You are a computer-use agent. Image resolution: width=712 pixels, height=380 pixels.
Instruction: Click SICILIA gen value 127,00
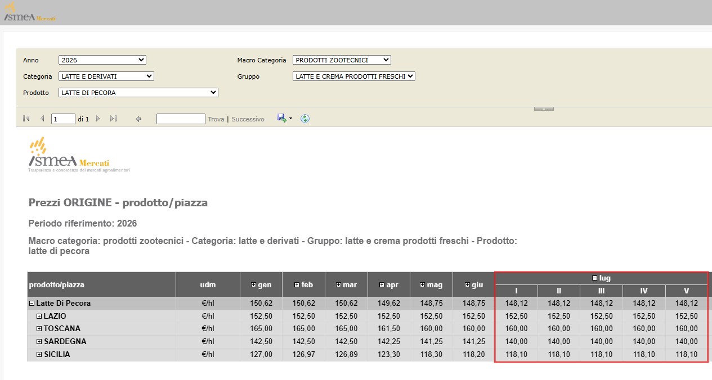point(261,355)
